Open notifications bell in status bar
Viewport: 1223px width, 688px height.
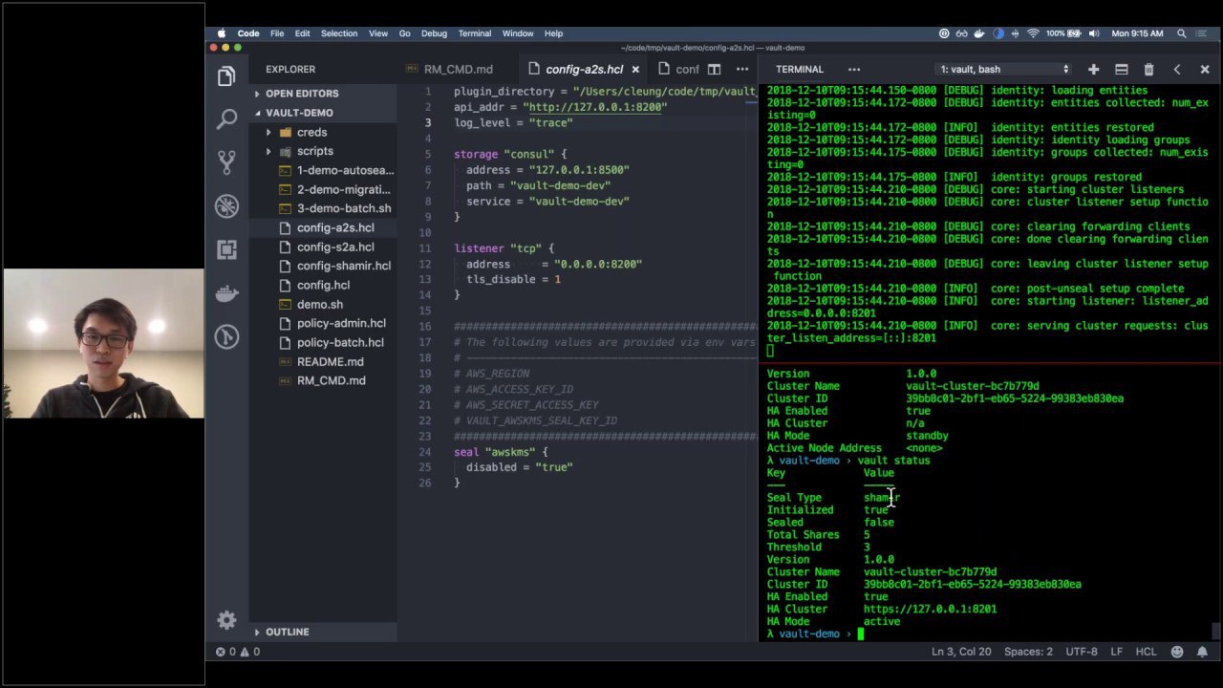[x=1203, y=652]
